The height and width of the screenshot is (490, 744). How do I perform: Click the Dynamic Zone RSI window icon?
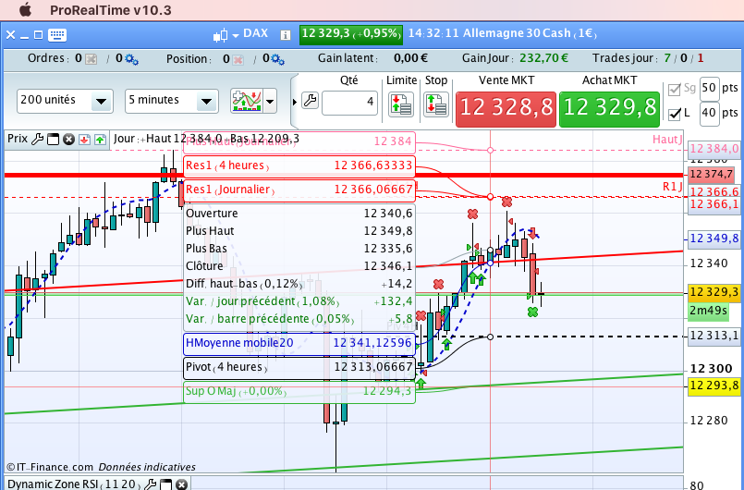165,484
